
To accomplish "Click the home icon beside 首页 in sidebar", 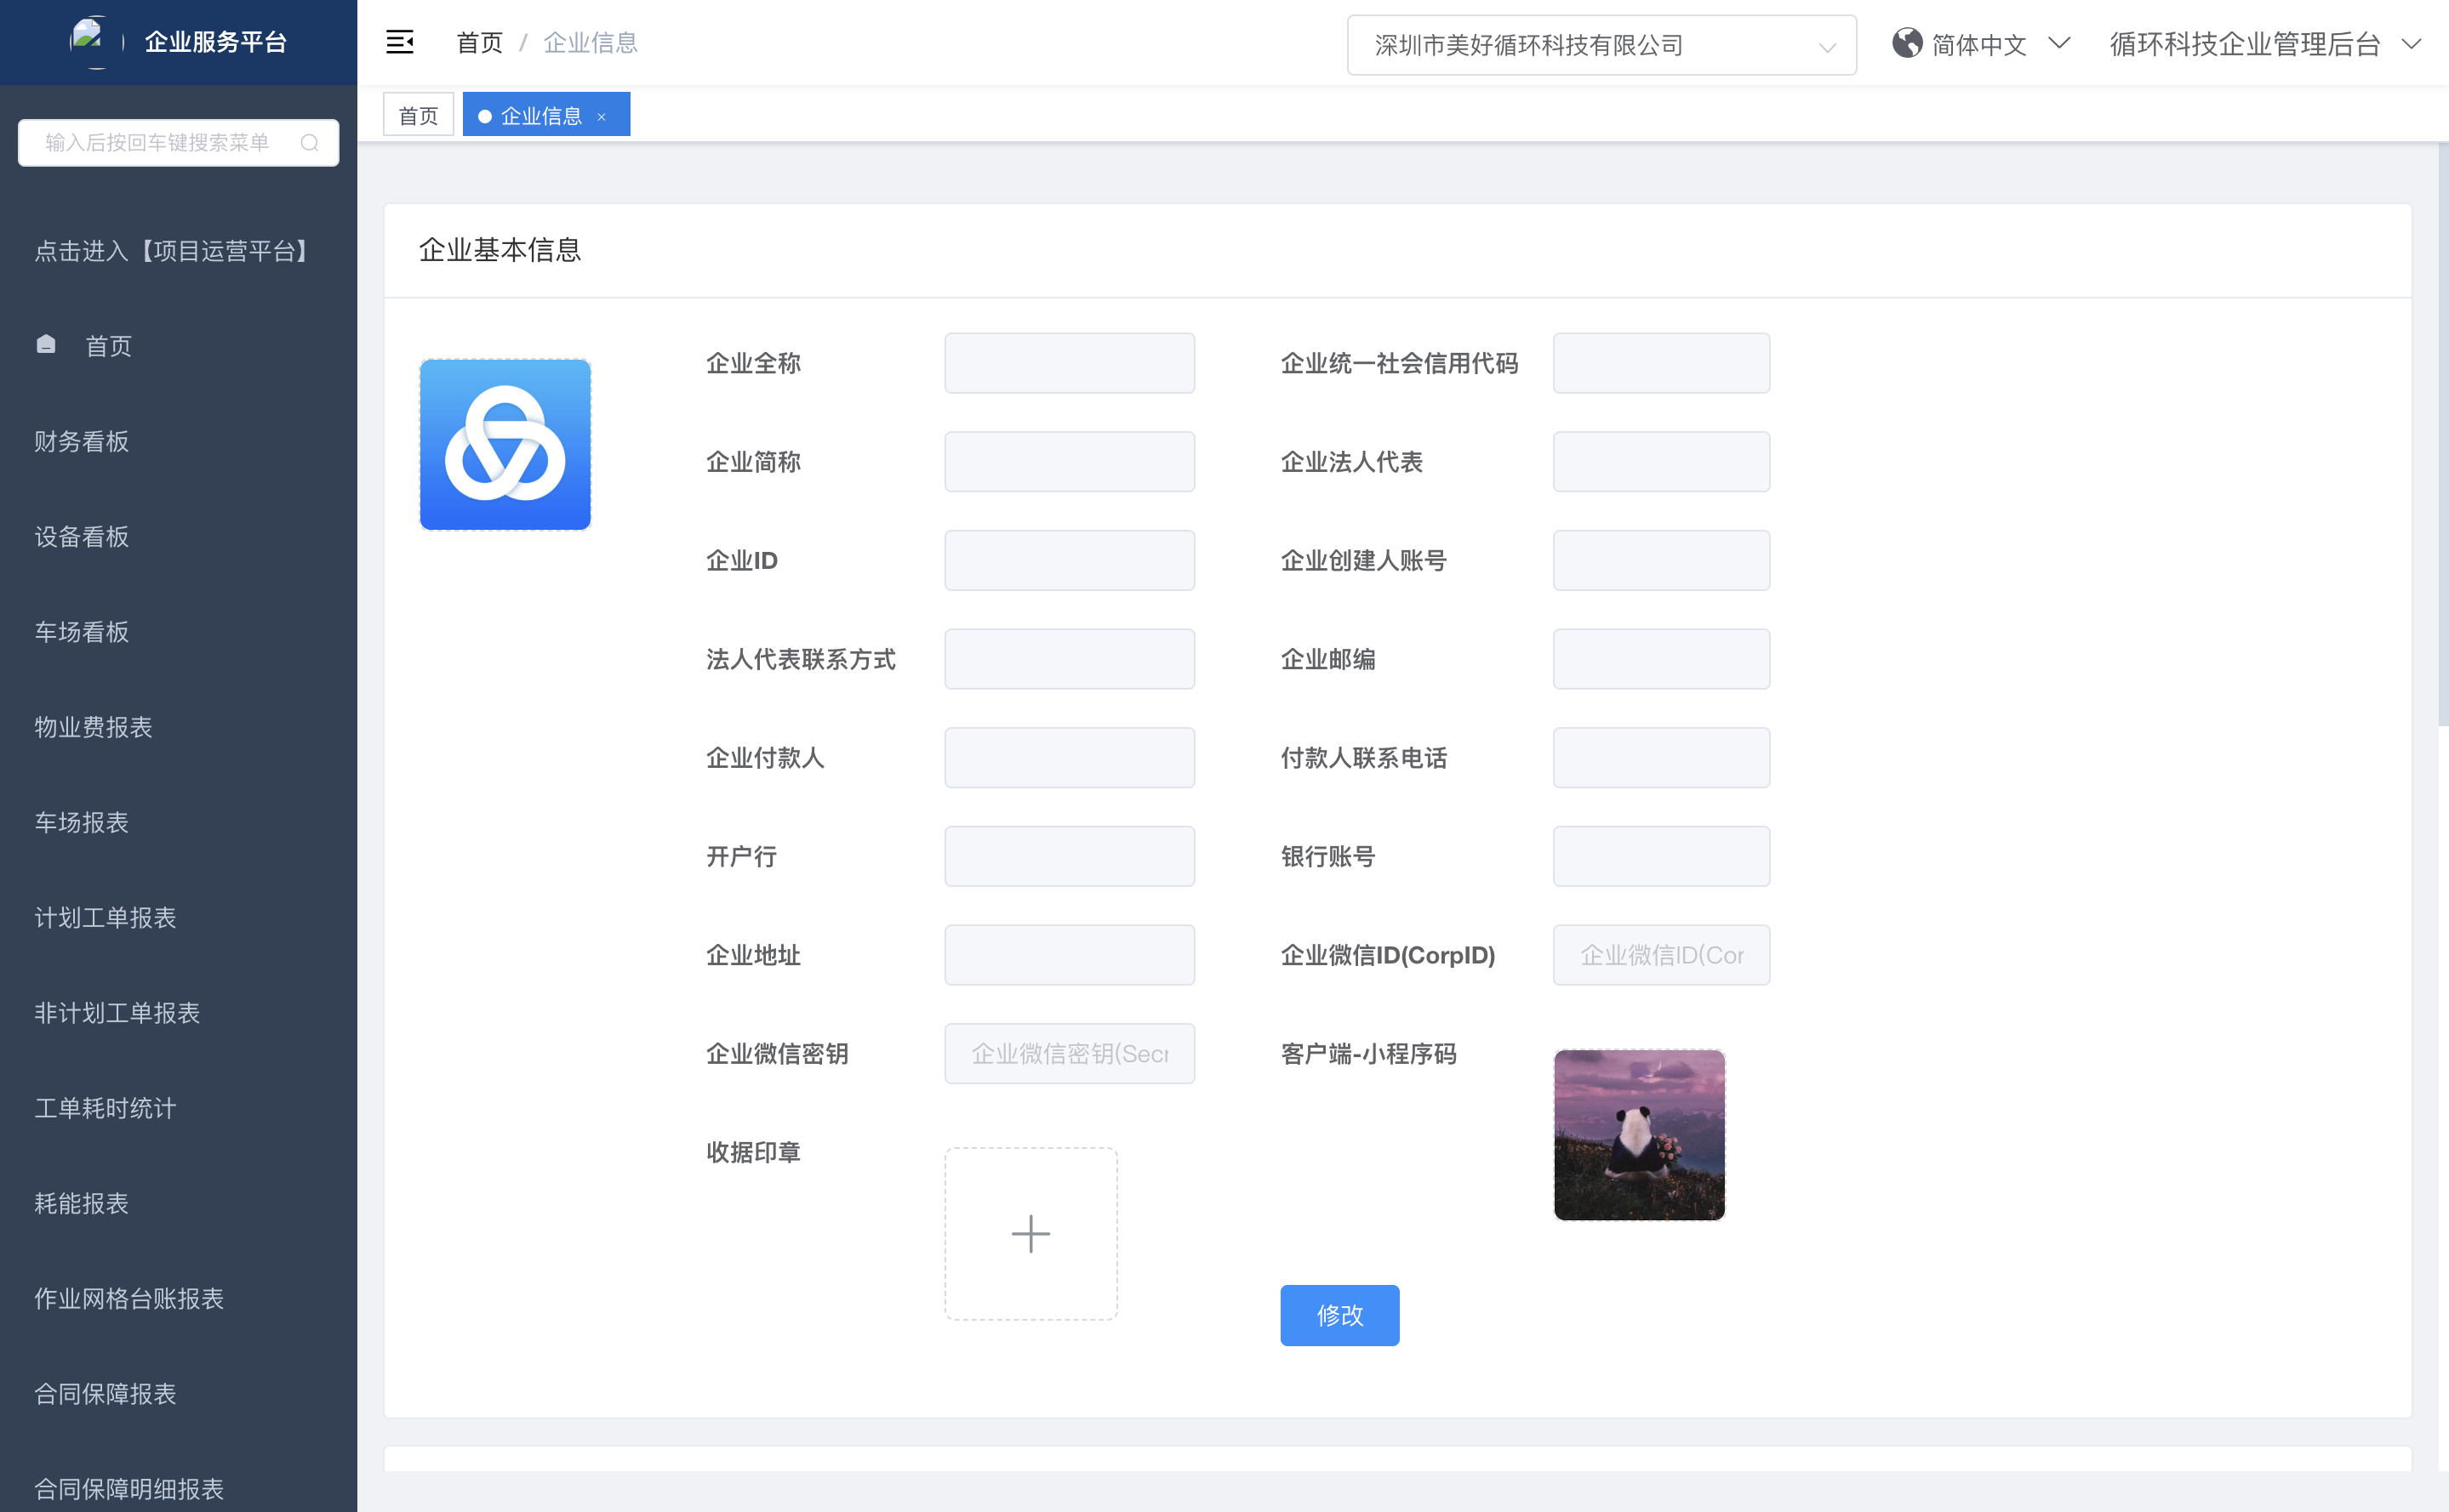I will [46, 345].
